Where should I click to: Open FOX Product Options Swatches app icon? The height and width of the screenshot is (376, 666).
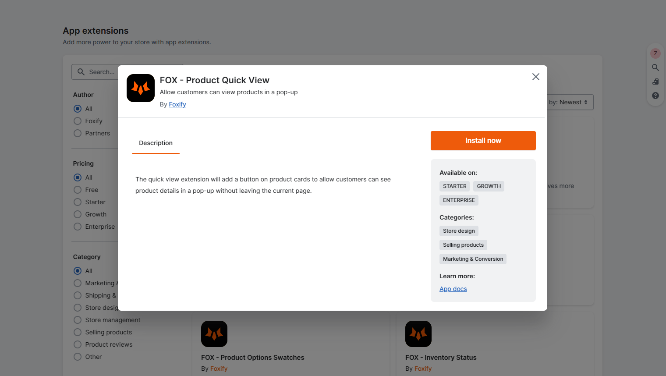coord(214,334)
